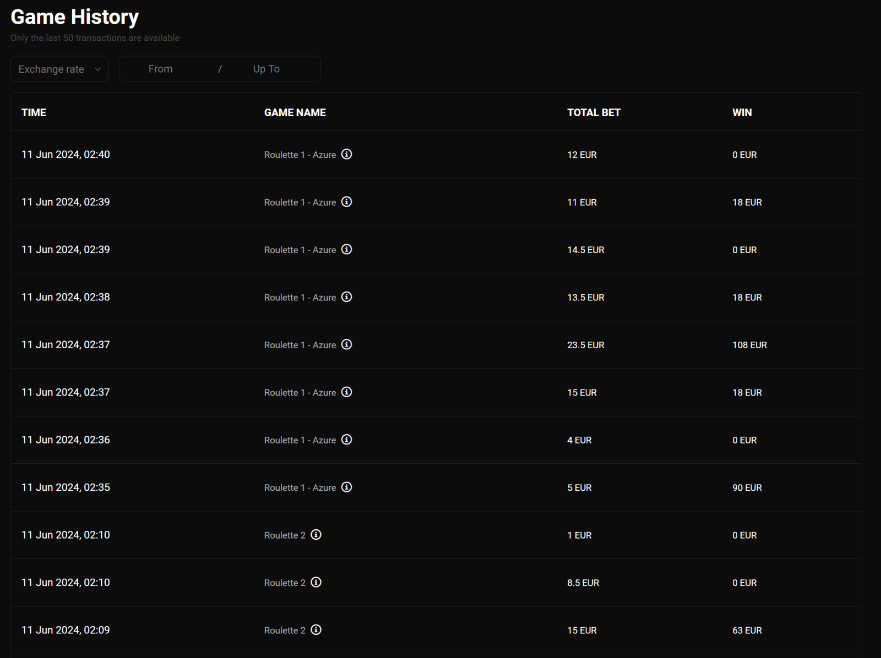Click the 11 EUR total bet value
Image resolution: width=881 pixels, height=658 pixels.
(581, 202)
